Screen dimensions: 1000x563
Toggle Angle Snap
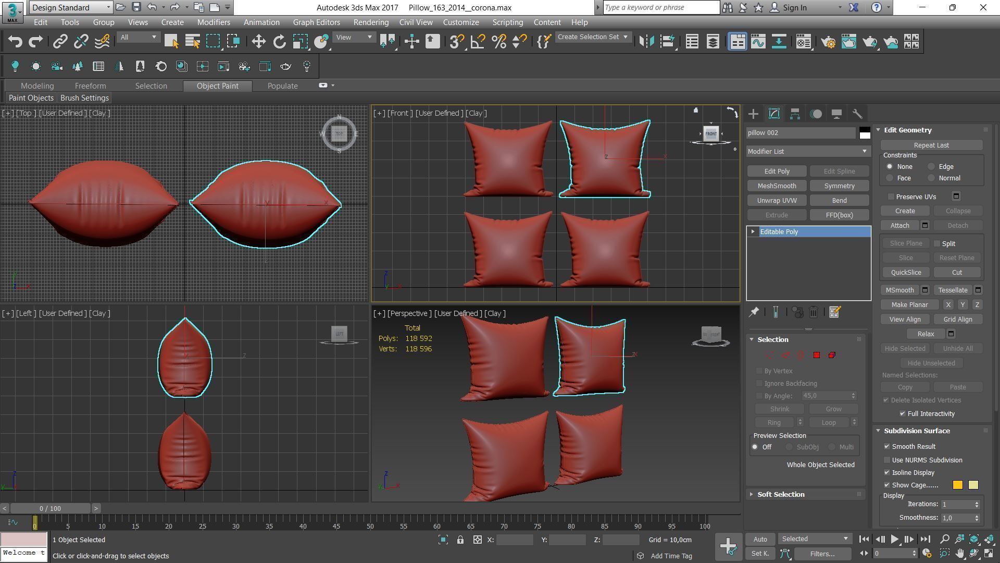click(x=478, y=42)
